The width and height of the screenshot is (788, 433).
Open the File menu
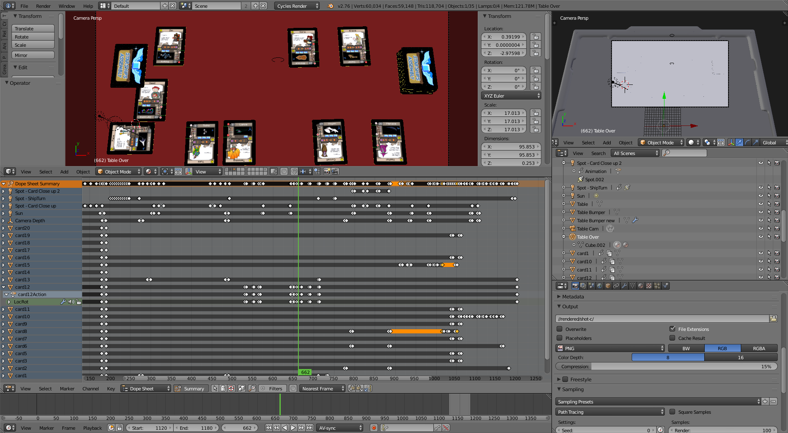pos(24,6)
